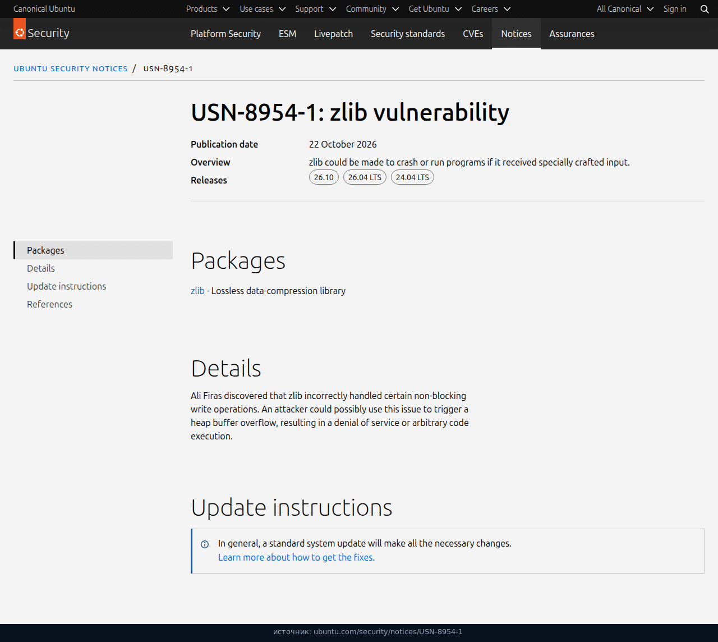Go to Canonical Ubuntu home link
The width and height of the screenshot is (718, 642).
click(x=44, y=9)
